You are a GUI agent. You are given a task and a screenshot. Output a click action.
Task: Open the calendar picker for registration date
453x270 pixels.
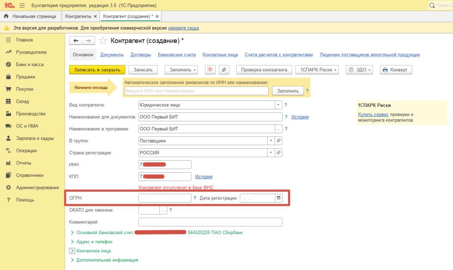tap(279, 198)
